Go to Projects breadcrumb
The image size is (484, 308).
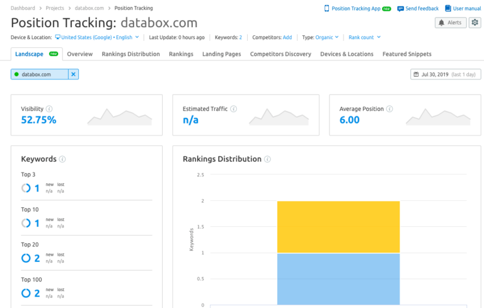coord(55,8)
